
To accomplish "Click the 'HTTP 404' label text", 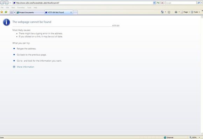I will click(x=116, y=26).
